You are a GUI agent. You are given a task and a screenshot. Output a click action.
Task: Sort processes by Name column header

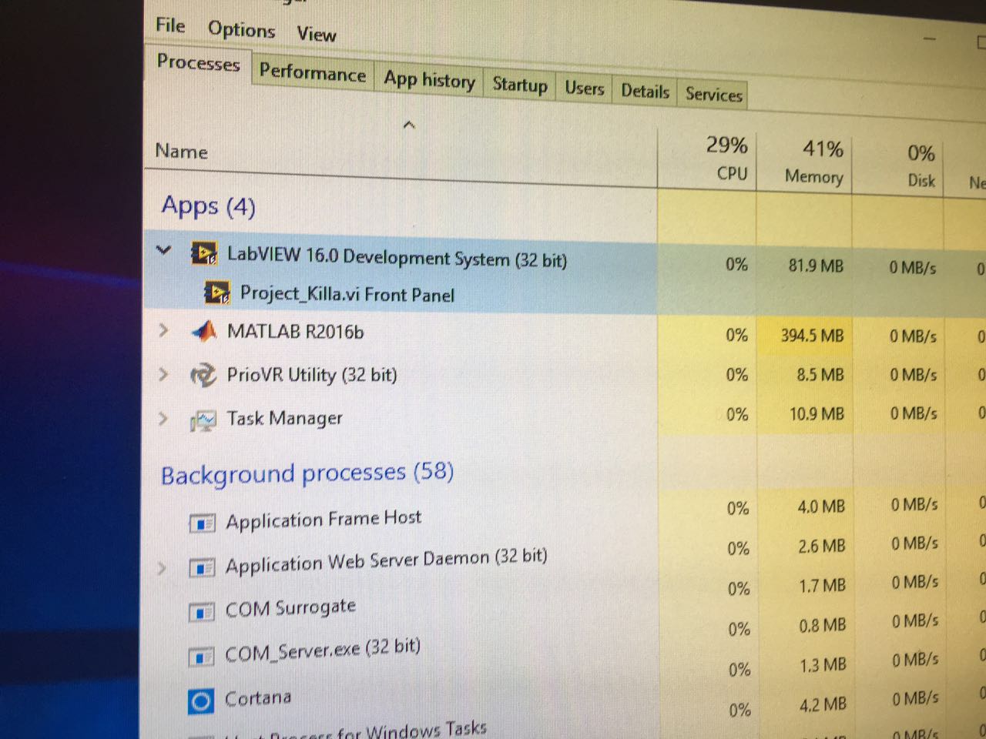(x=181, y=151)
